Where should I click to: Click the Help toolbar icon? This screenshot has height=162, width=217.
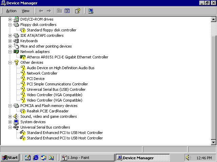pos(78,11)
